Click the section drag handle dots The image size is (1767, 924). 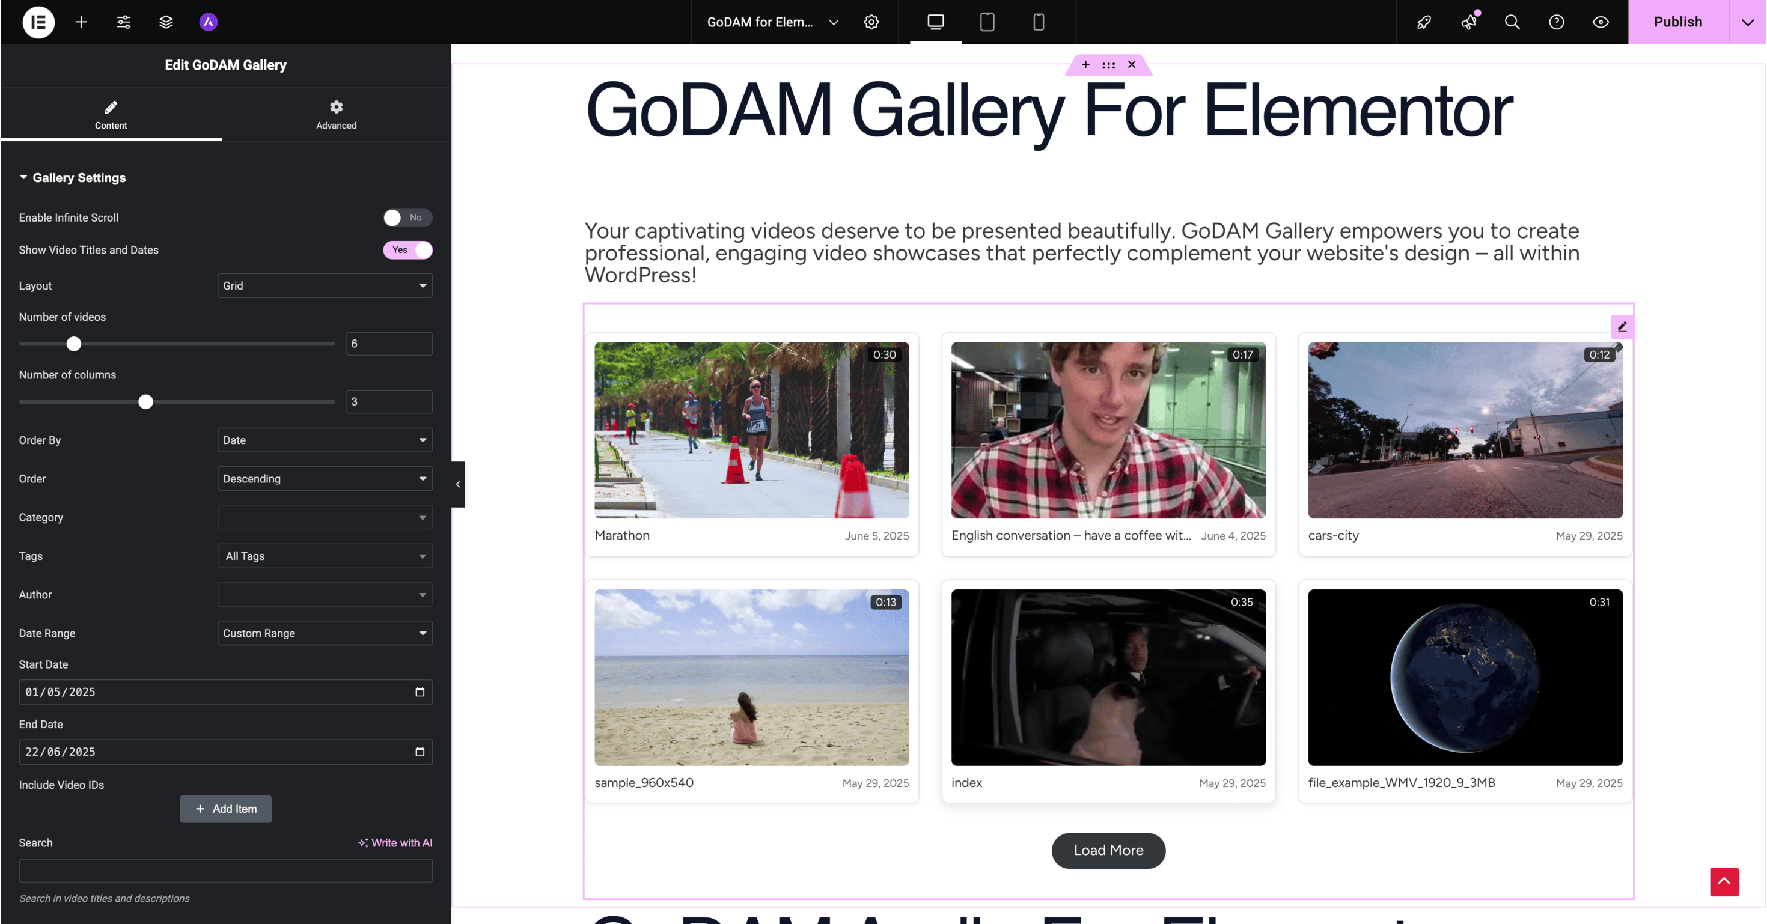[x=1108, y=65]
